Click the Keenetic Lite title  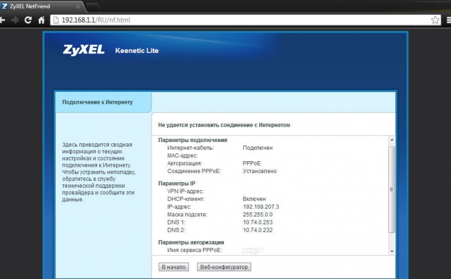(137, 51)
